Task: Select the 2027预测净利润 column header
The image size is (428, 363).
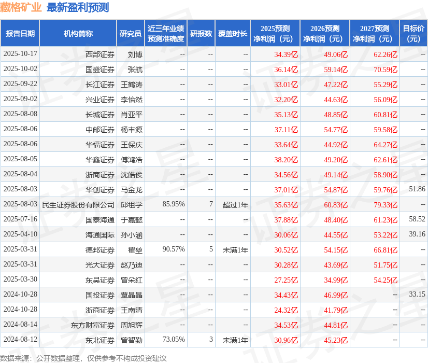Action: pos(375,33)
